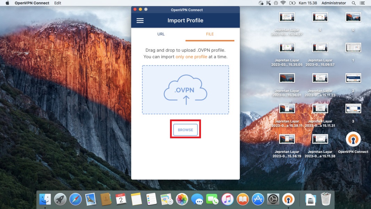Click the .OVPN cloud upload drop area
371x209 pixels.
(x=185, y=90)
